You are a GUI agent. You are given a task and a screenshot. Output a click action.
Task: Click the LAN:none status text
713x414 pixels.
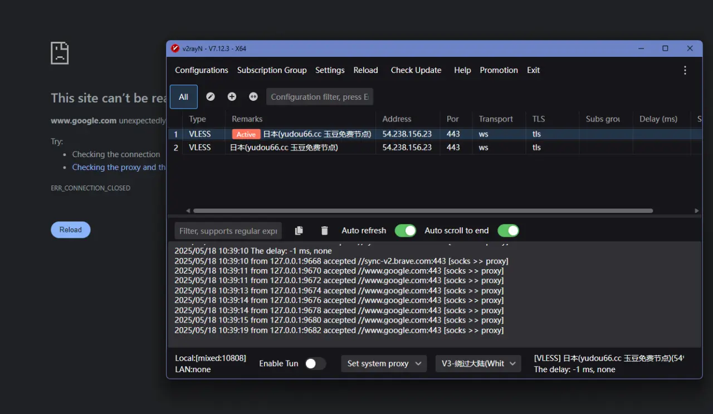pos(193,369)
